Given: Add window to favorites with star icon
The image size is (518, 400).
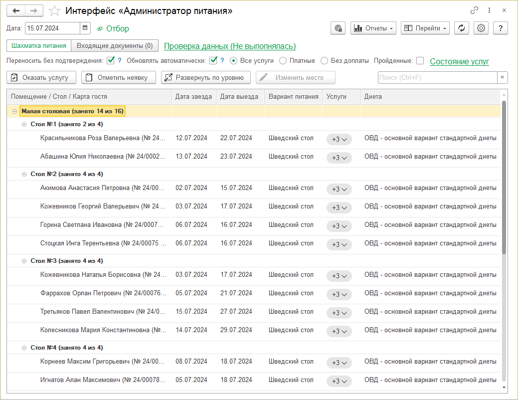Looking at the screenshot, I should point(55,11).
